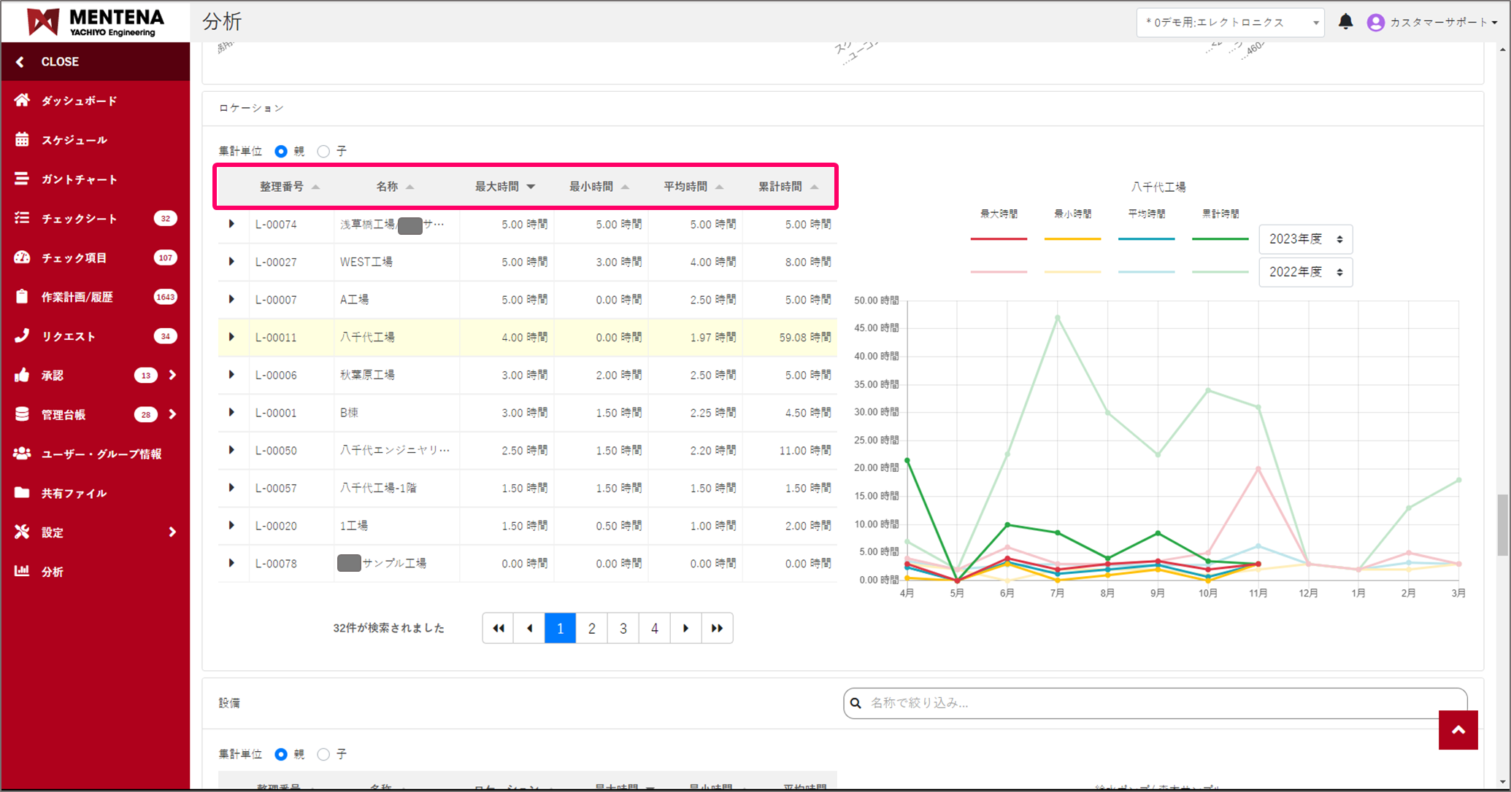
Task: Open the チェックシート menu item
Action: click(x=79, y=219)
